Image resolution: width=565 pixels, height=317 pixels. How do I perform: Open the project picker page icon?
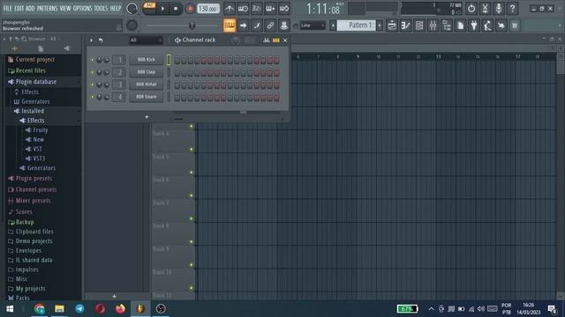tap(461, 26)
